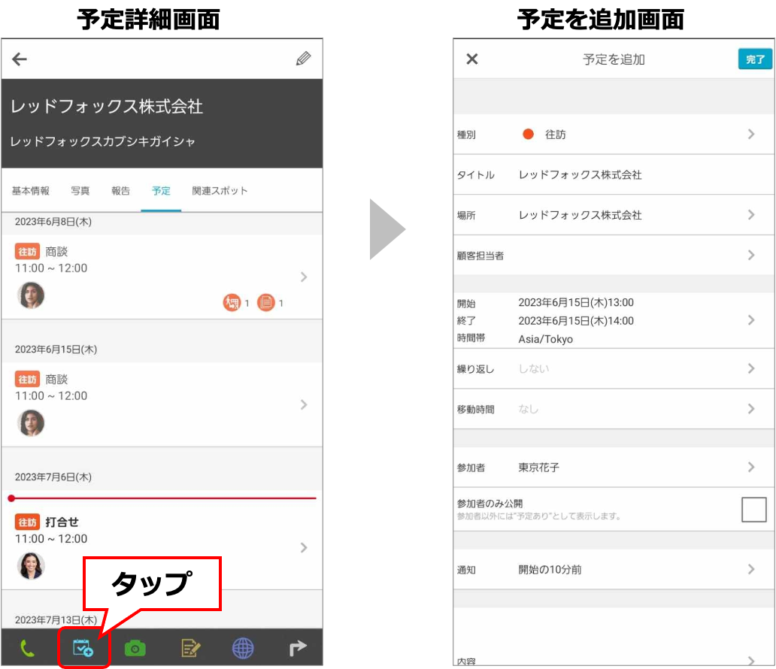
Task: Open the 場所 row chevron
Action: point(751,215)
